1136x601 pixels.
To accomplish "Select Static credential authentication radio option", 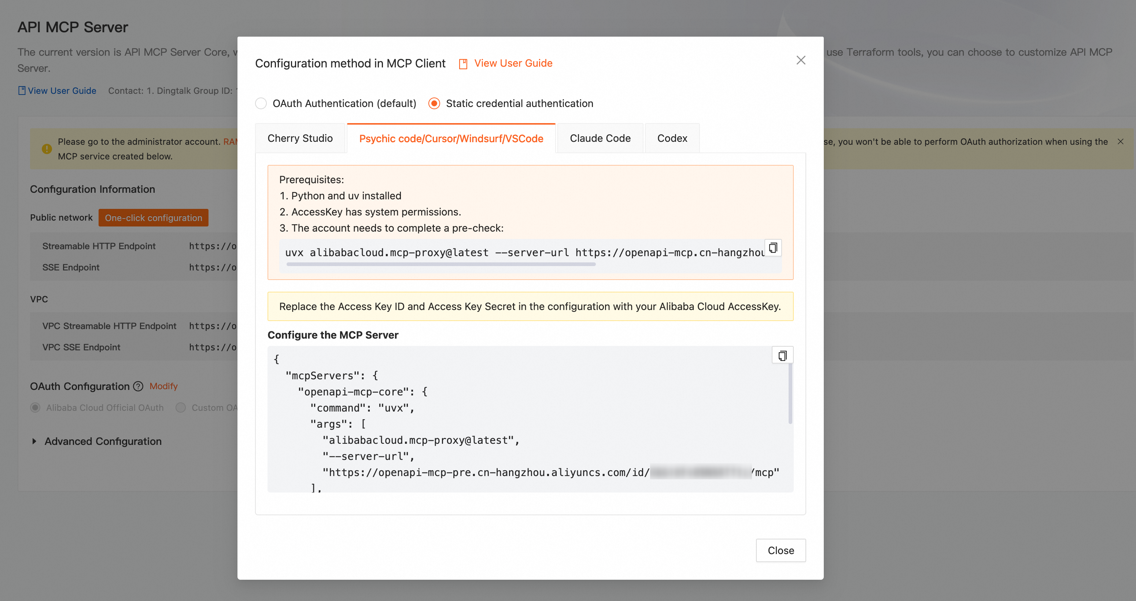I will (x=434, y=104).
